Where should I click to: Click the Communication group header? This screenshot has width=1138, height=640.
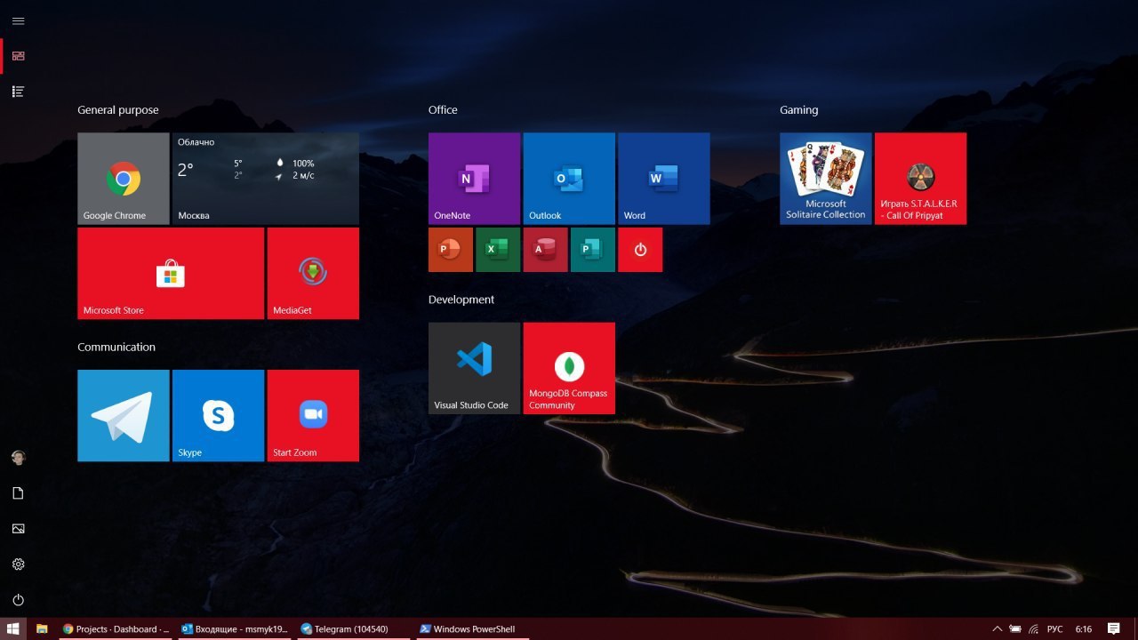[x=116, y=347]
